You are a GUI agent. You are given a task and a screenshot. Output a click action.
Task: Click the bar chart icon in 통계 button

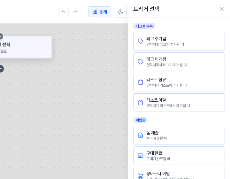(95, 12)
